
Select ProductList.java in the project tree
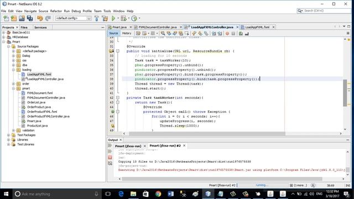coord(37,125)
